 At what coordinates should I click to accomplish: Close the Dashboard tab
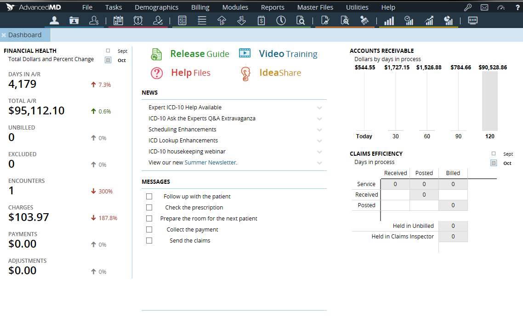pos(4,35)
